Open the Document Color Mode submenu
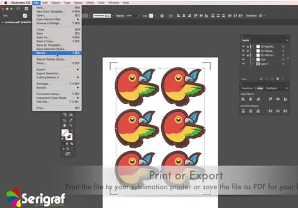The height and width of the screenshot is (208, 298). 57,98
